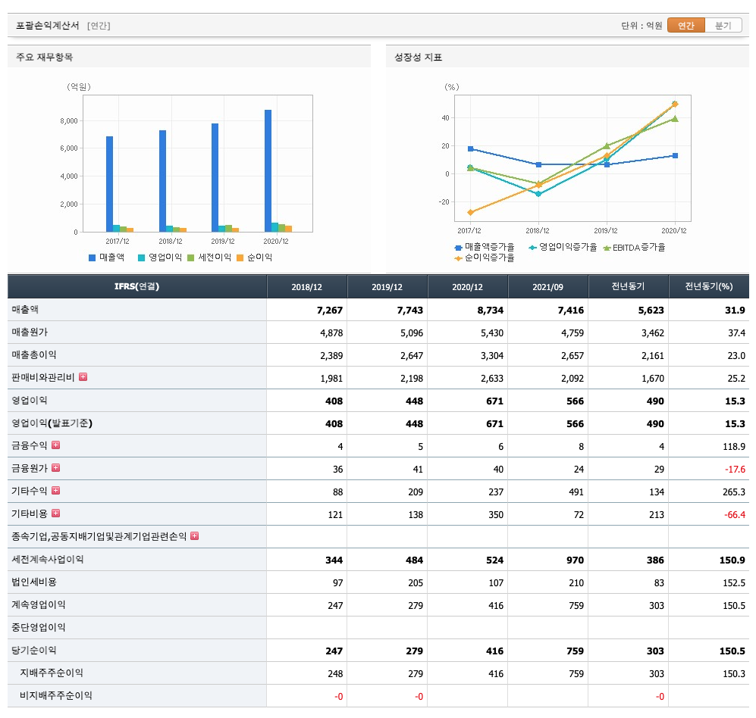Click the red -17.6 금융원가 percent value
Image resolution: width=756 pixels, height=718 pixels.
735,469
